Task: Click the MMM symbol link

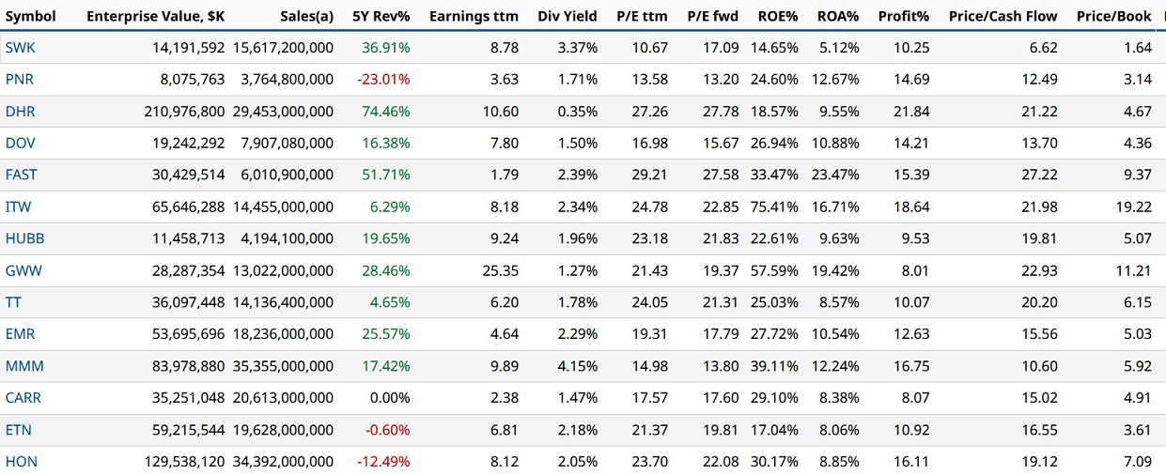Action: tap(24, 366)
